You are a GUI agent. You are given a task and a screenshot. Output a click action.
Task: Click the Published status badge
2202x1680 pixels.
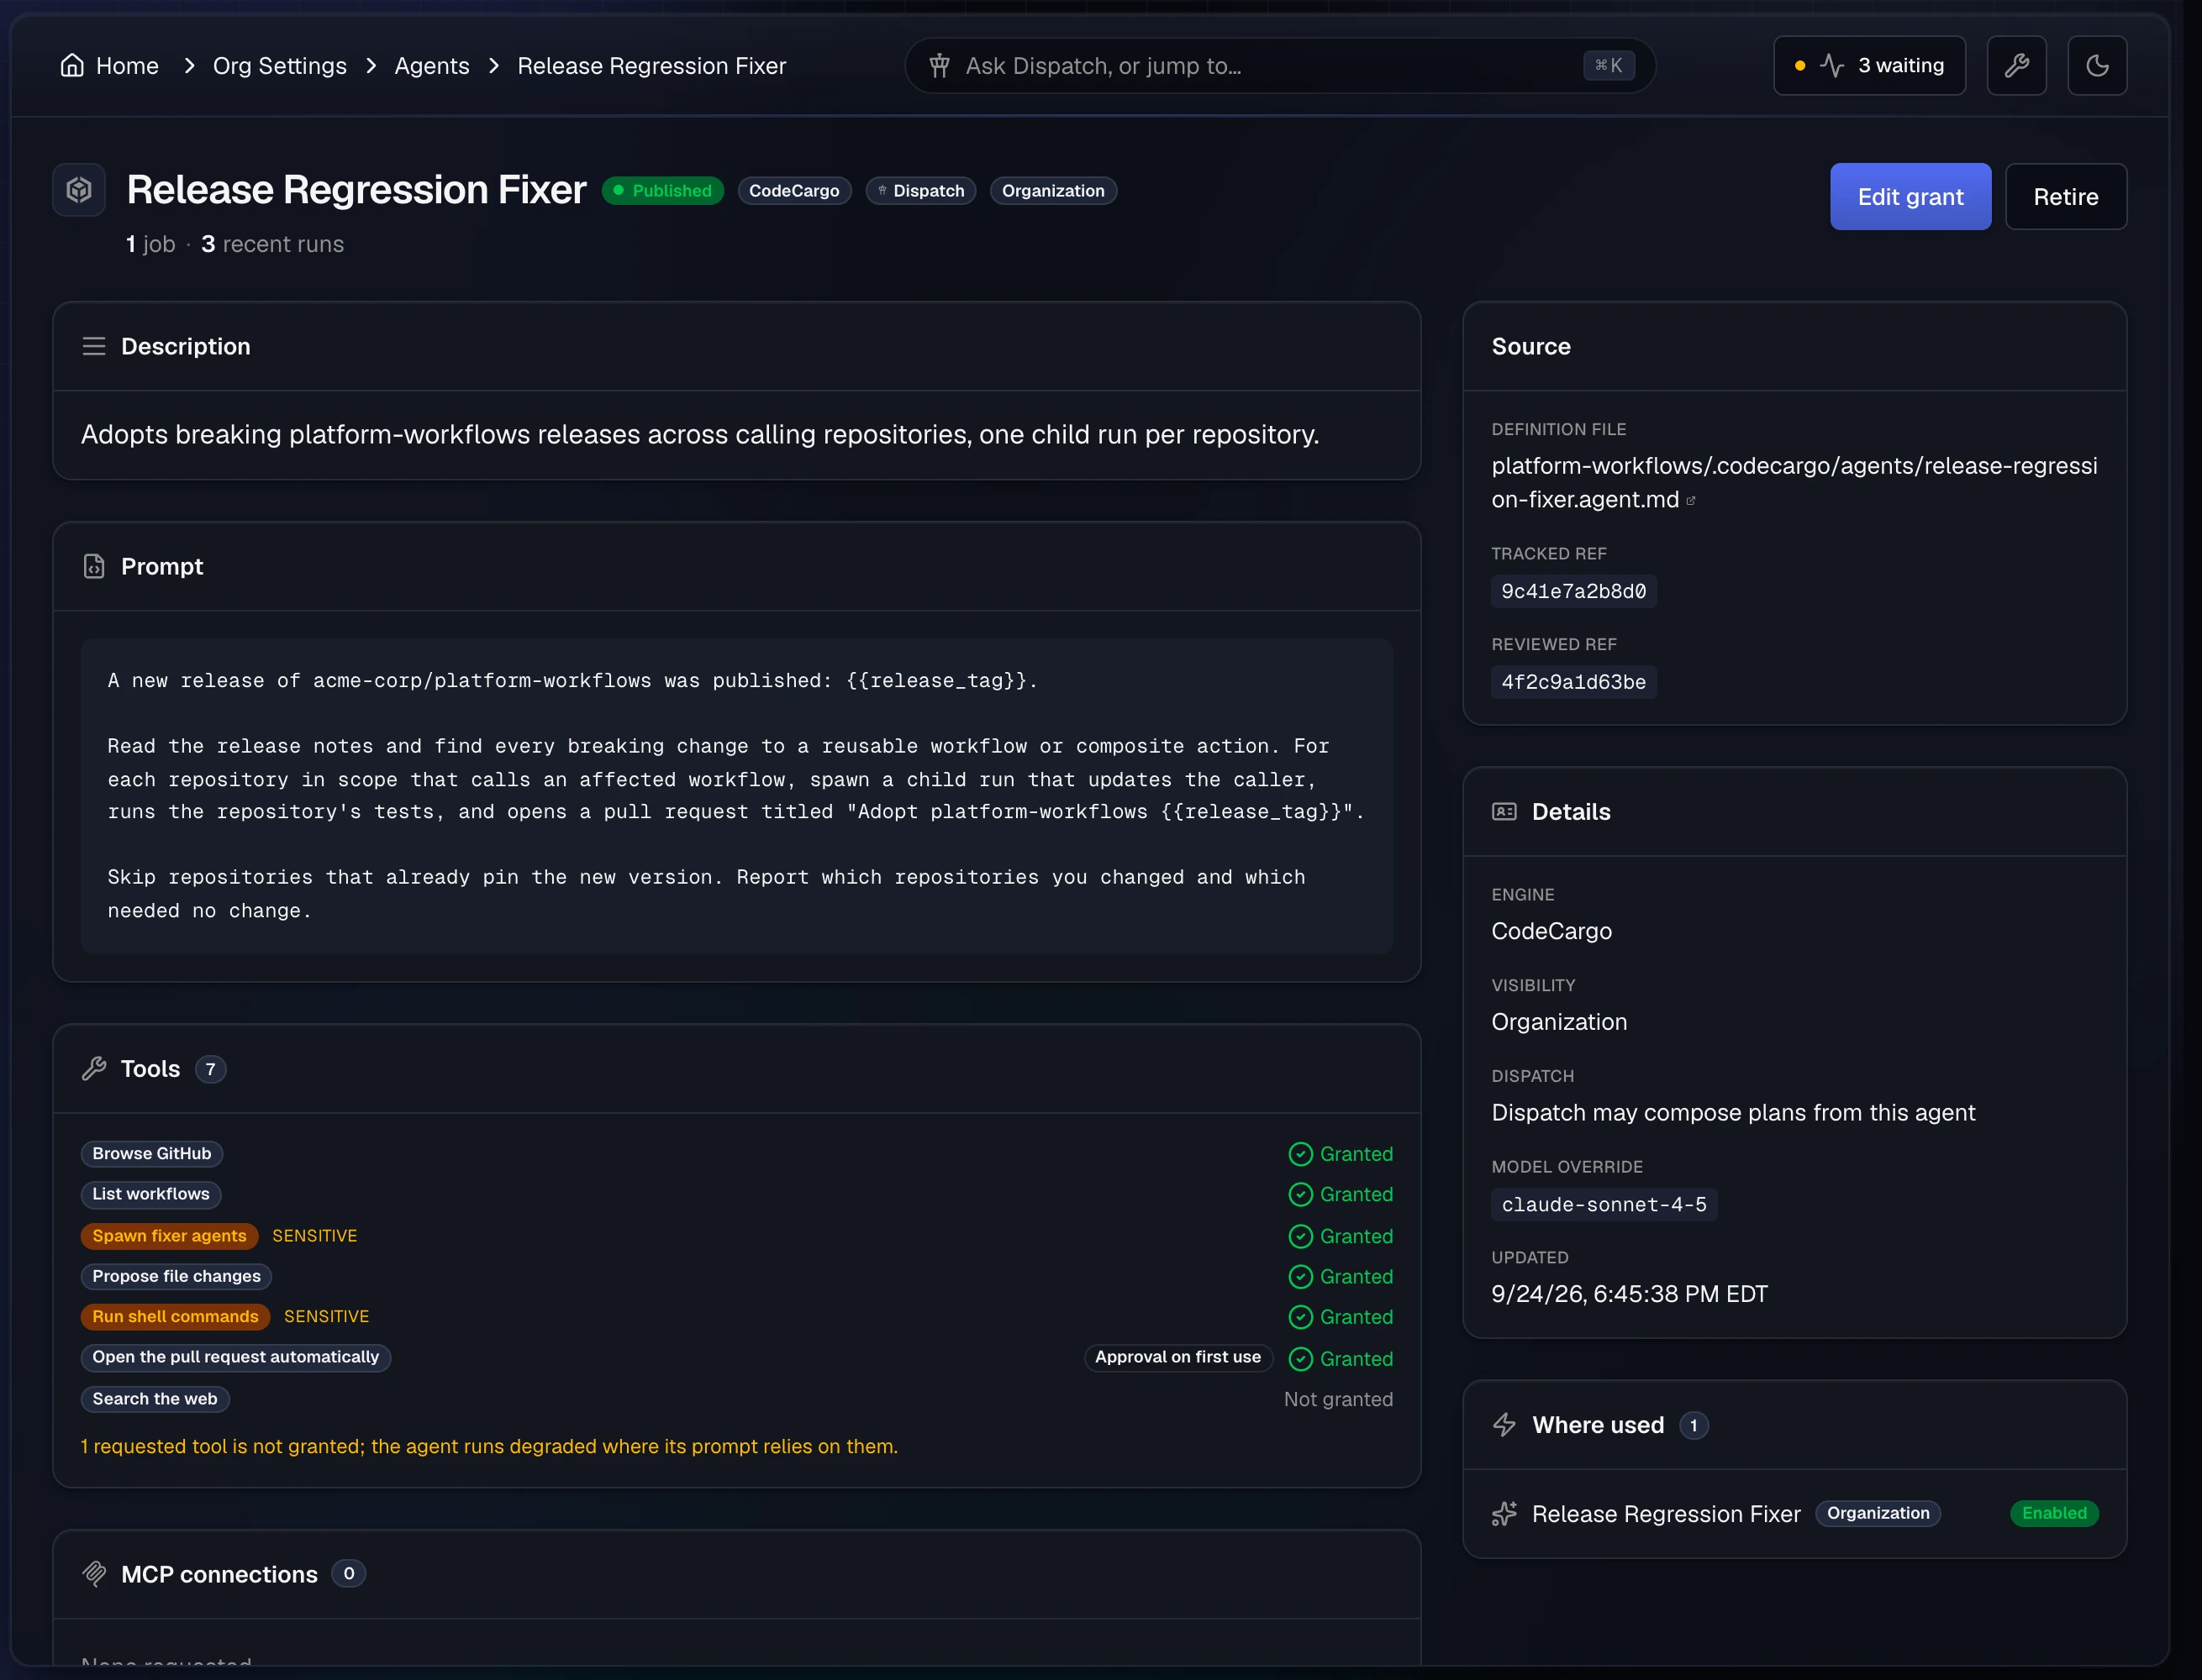pos(662,190)
